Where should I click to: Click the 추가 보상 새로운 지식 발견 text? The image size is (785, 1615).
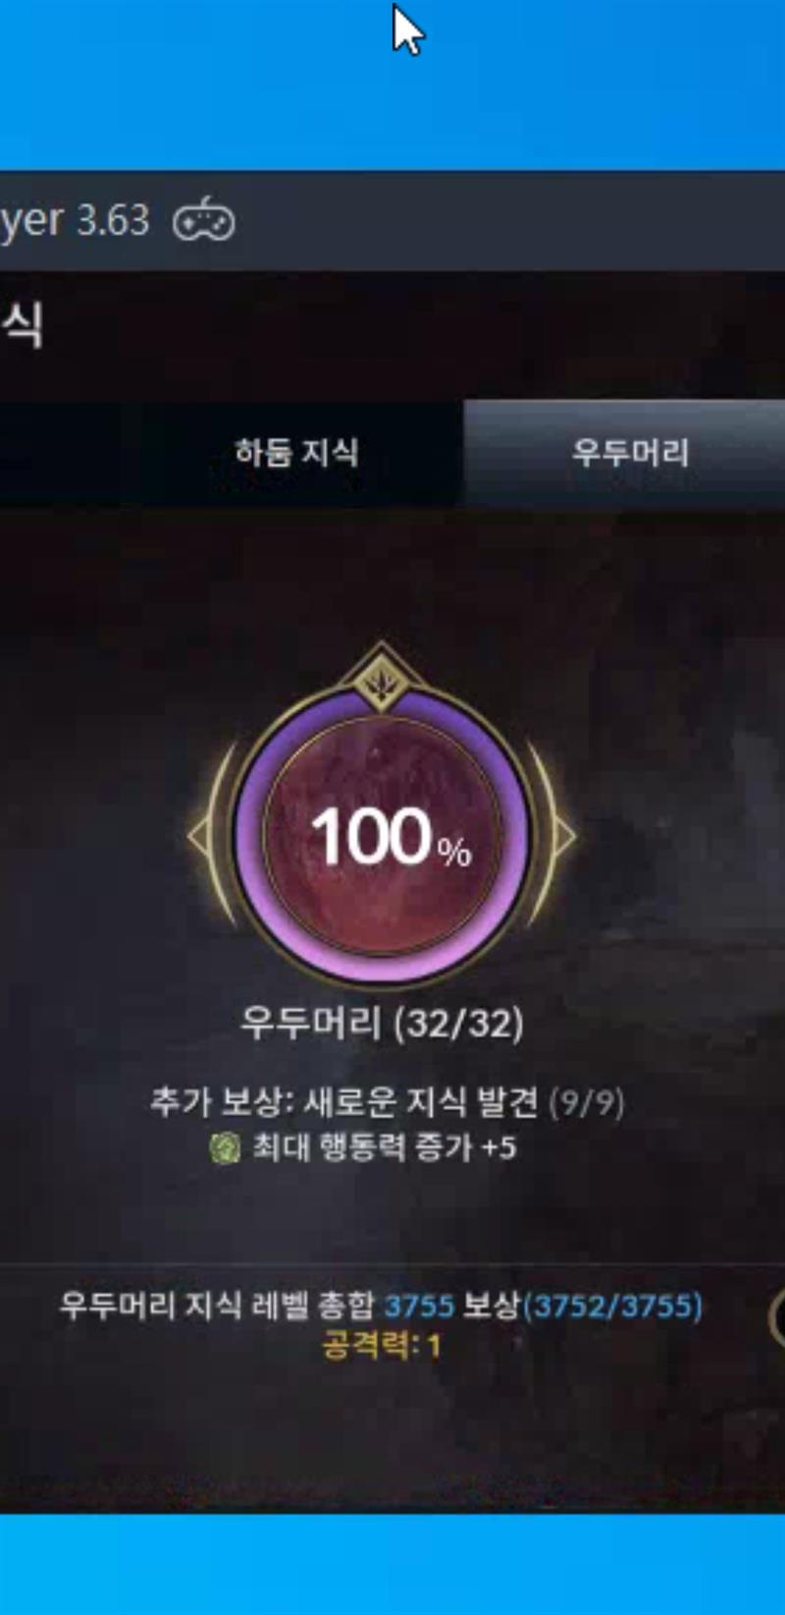343,1102
